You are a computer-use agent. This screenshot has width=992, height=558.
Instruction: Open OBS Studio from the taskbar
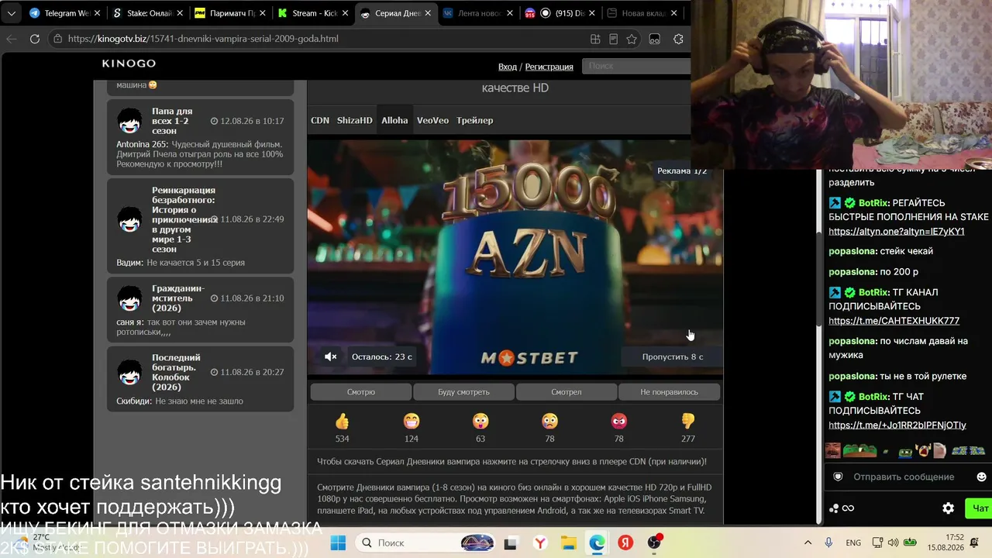pos(655,542)
